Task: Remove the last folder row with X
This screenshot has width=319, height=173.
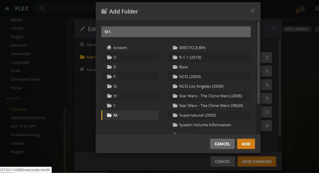Action: (267, 126)
